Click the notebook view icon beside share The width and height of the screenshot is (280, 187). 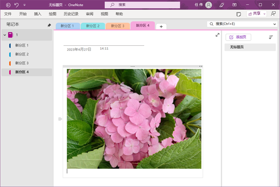coord(239,14)
